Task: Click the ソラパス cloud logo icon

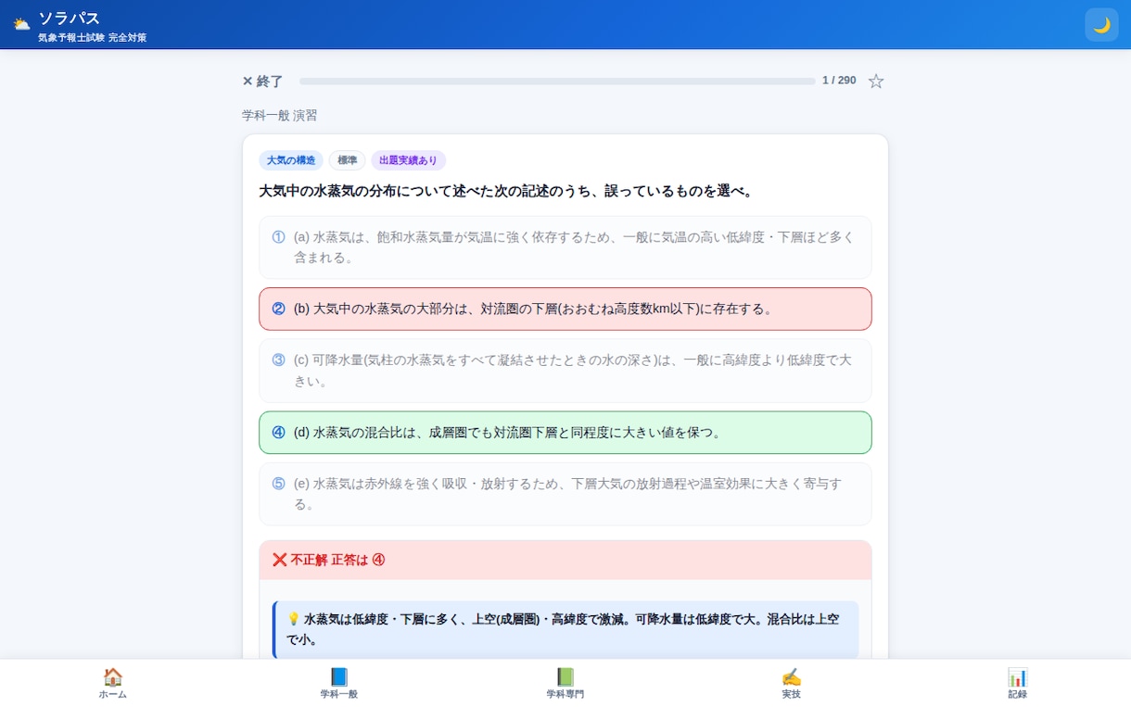Action: (x=21, y=25)
